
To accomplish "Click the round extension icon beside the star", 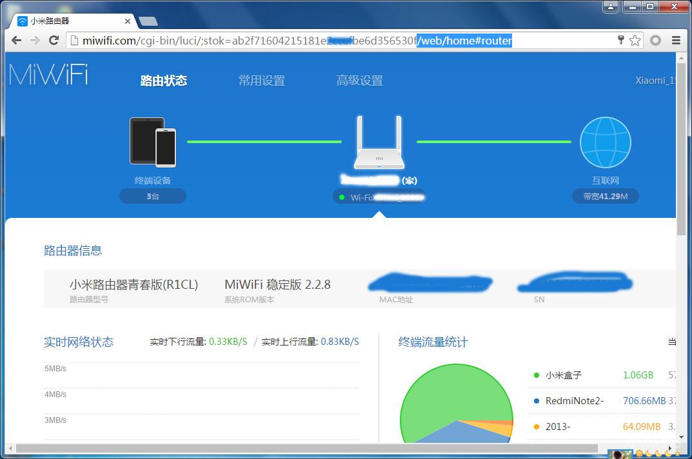I will point(655,40).
